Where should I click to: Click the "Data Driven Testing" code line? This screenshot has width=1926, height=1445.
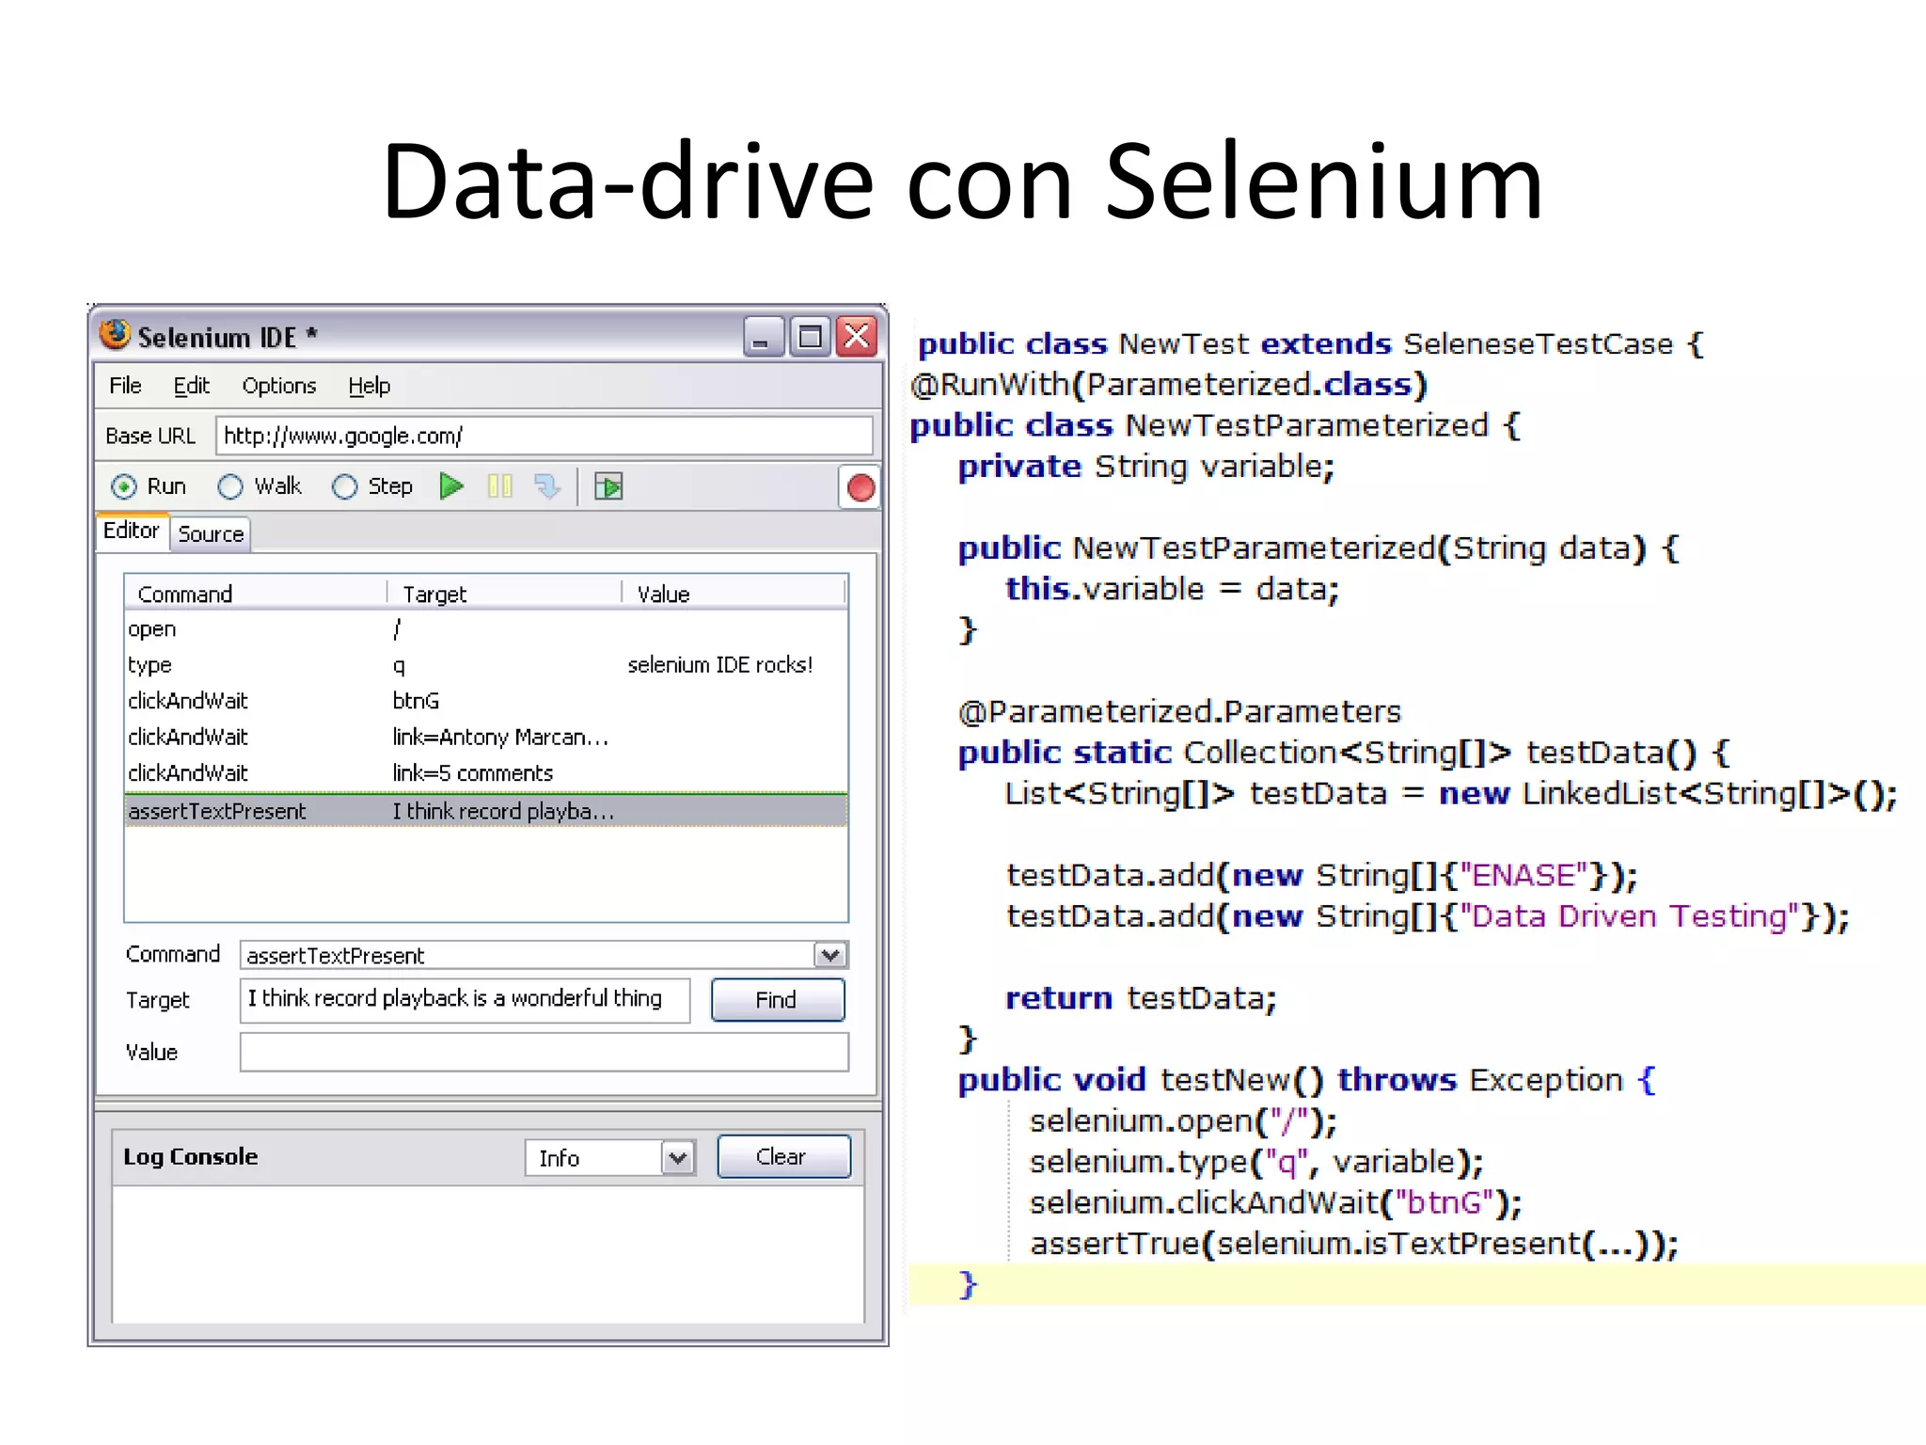tap(1429, 916)
